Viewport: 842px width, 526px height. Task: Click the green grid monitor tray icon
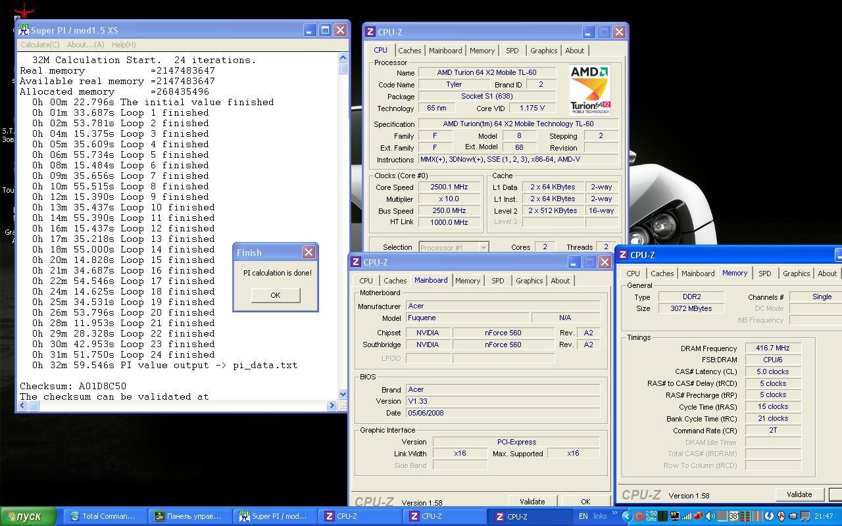point(662,516)
